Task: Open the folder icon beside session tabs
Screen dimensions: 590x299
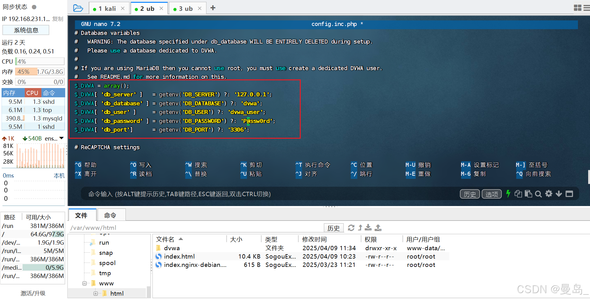Action: [78, 8]
